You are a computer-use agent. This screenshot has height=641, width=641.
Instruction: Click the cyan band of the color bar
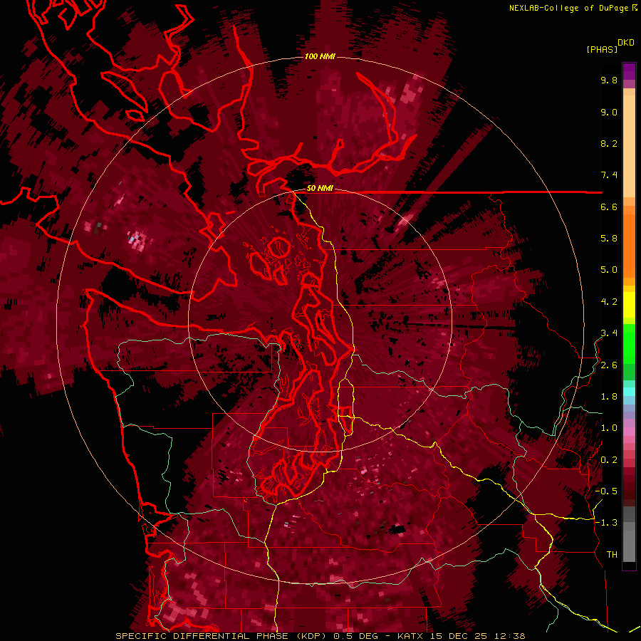(x=629, y=392)
